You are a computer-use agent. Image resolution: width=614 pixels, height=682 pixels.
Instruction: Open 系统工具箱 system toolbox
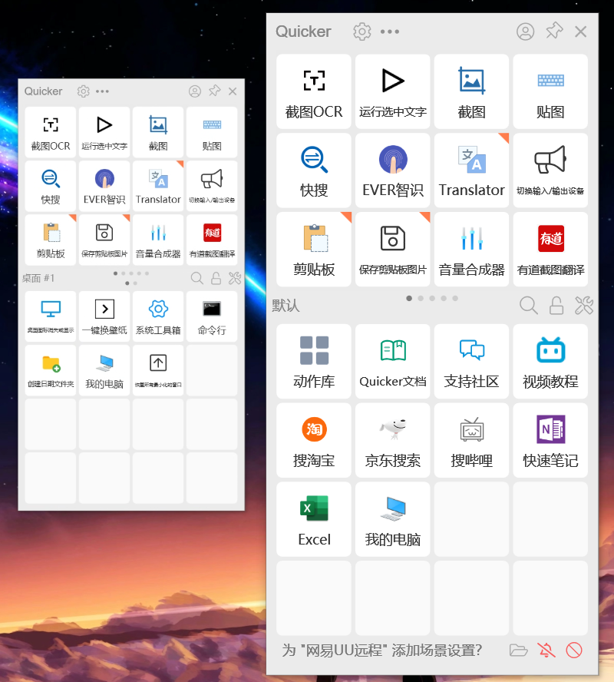click(x=158, y=316)
